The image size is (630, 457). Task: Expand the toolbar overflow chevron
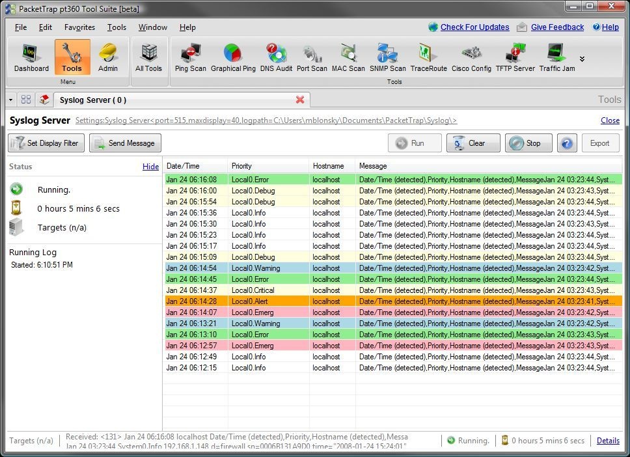click(582, 59)
